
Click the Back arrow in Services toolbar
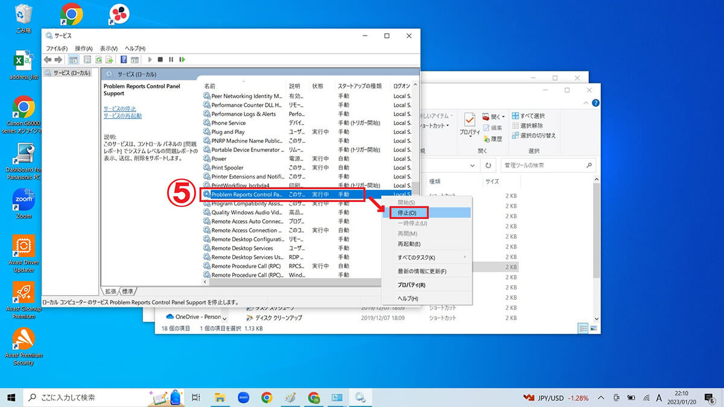coord(48,60)
